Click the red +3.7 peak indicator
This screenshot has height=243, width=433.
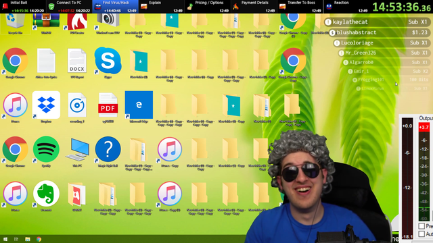[x=424, y=128]
